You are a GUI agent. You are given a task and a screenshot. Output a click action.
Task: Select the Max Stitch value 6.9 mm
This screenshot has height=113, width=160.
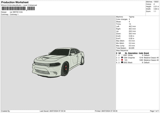coord(132,41)
